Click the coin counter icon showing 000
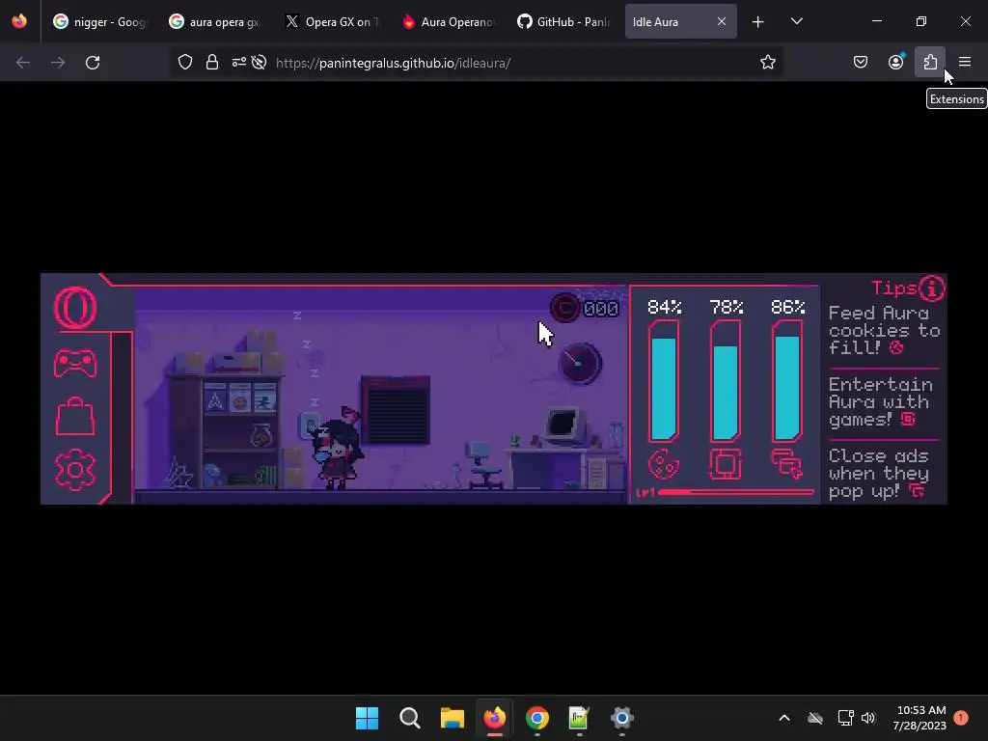This screenshot has height=741, width=988. pyautogui.click(x=564, y=308)
